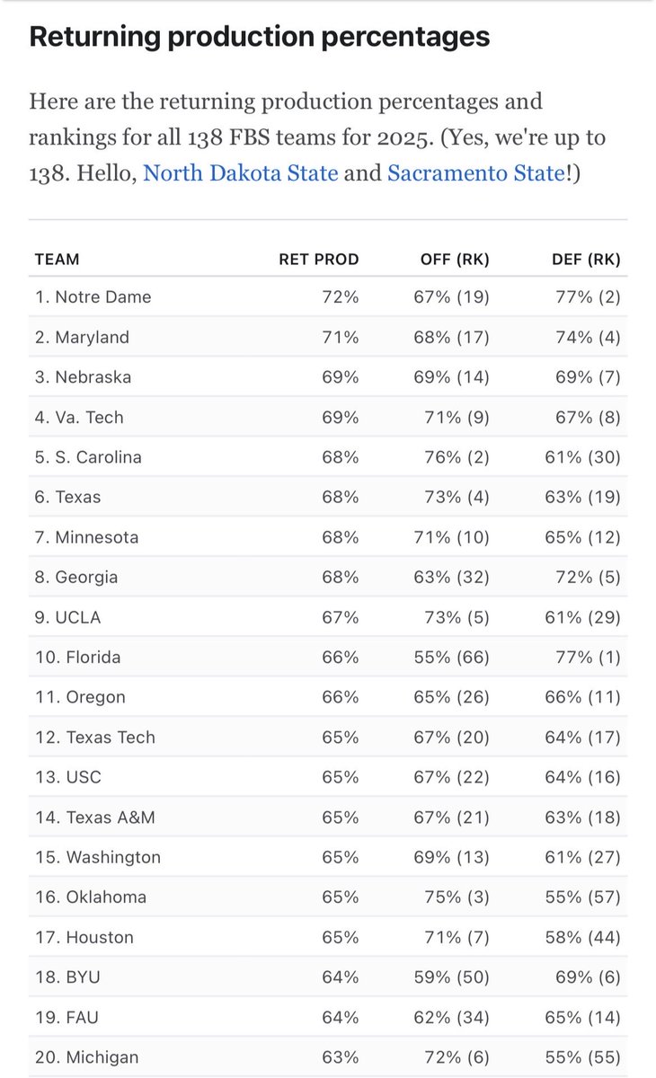Viewport: 656px width, 1078px height.
Task: Open the North Dakota State link
Action: [241, 172]
